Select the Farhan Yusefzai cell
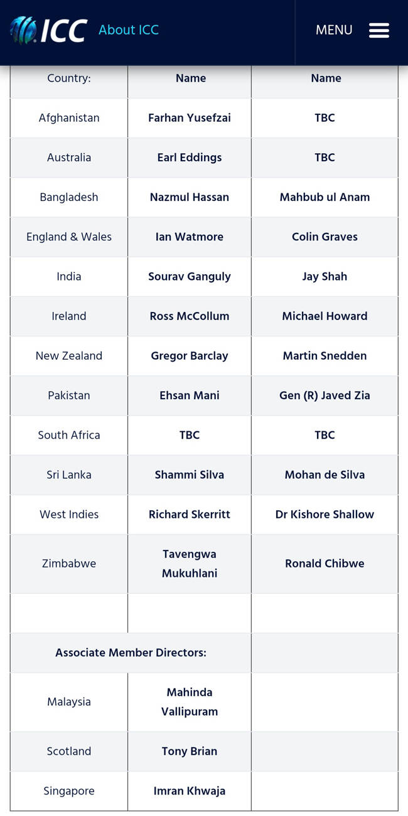Image resolution: width=408 pixels, height=816 pixels. [190, 117]
